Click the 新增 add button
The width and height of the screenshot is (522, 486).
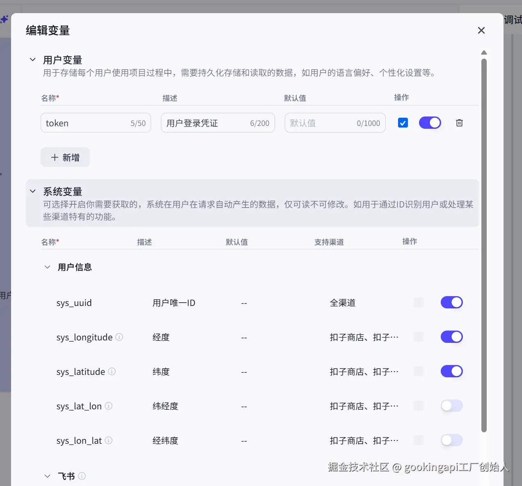[x=65, y=157]
